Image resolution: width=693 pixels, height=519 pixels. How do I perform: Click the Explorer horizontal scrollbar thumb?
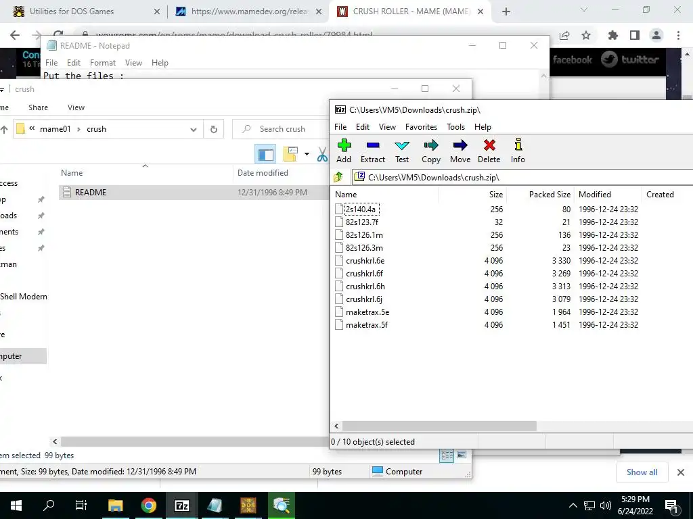pos(194,441)
